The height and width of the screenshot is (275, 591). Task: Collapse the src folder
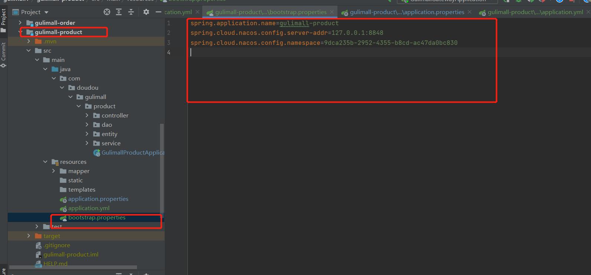[29, 51]
